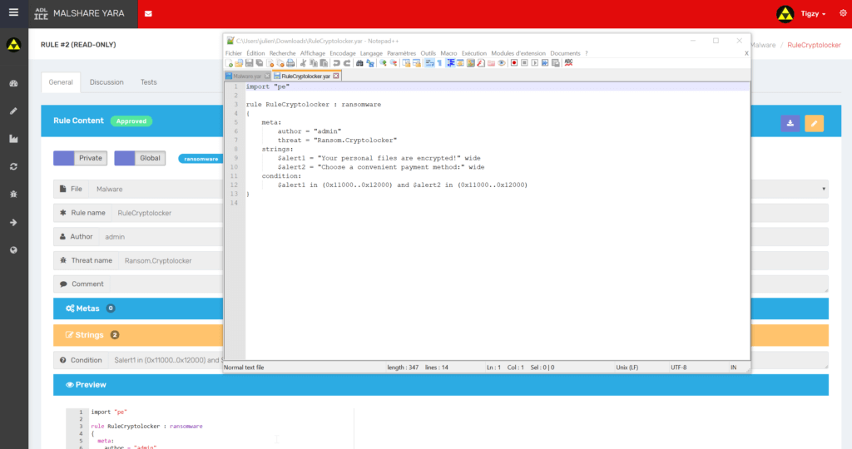The height and width of the screenshot is (449, 852).
Task: Click the pencil edit icon in sidebar
Action: (13, 111)
